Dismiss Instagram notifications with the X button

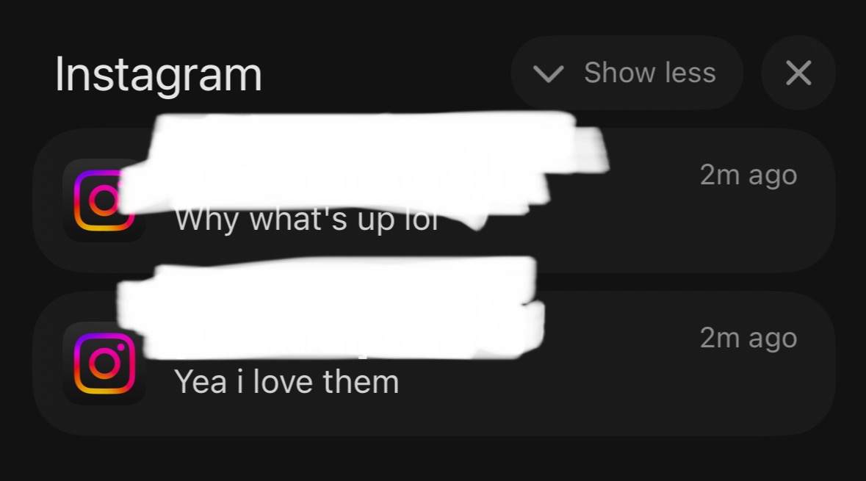click(798, 73)
